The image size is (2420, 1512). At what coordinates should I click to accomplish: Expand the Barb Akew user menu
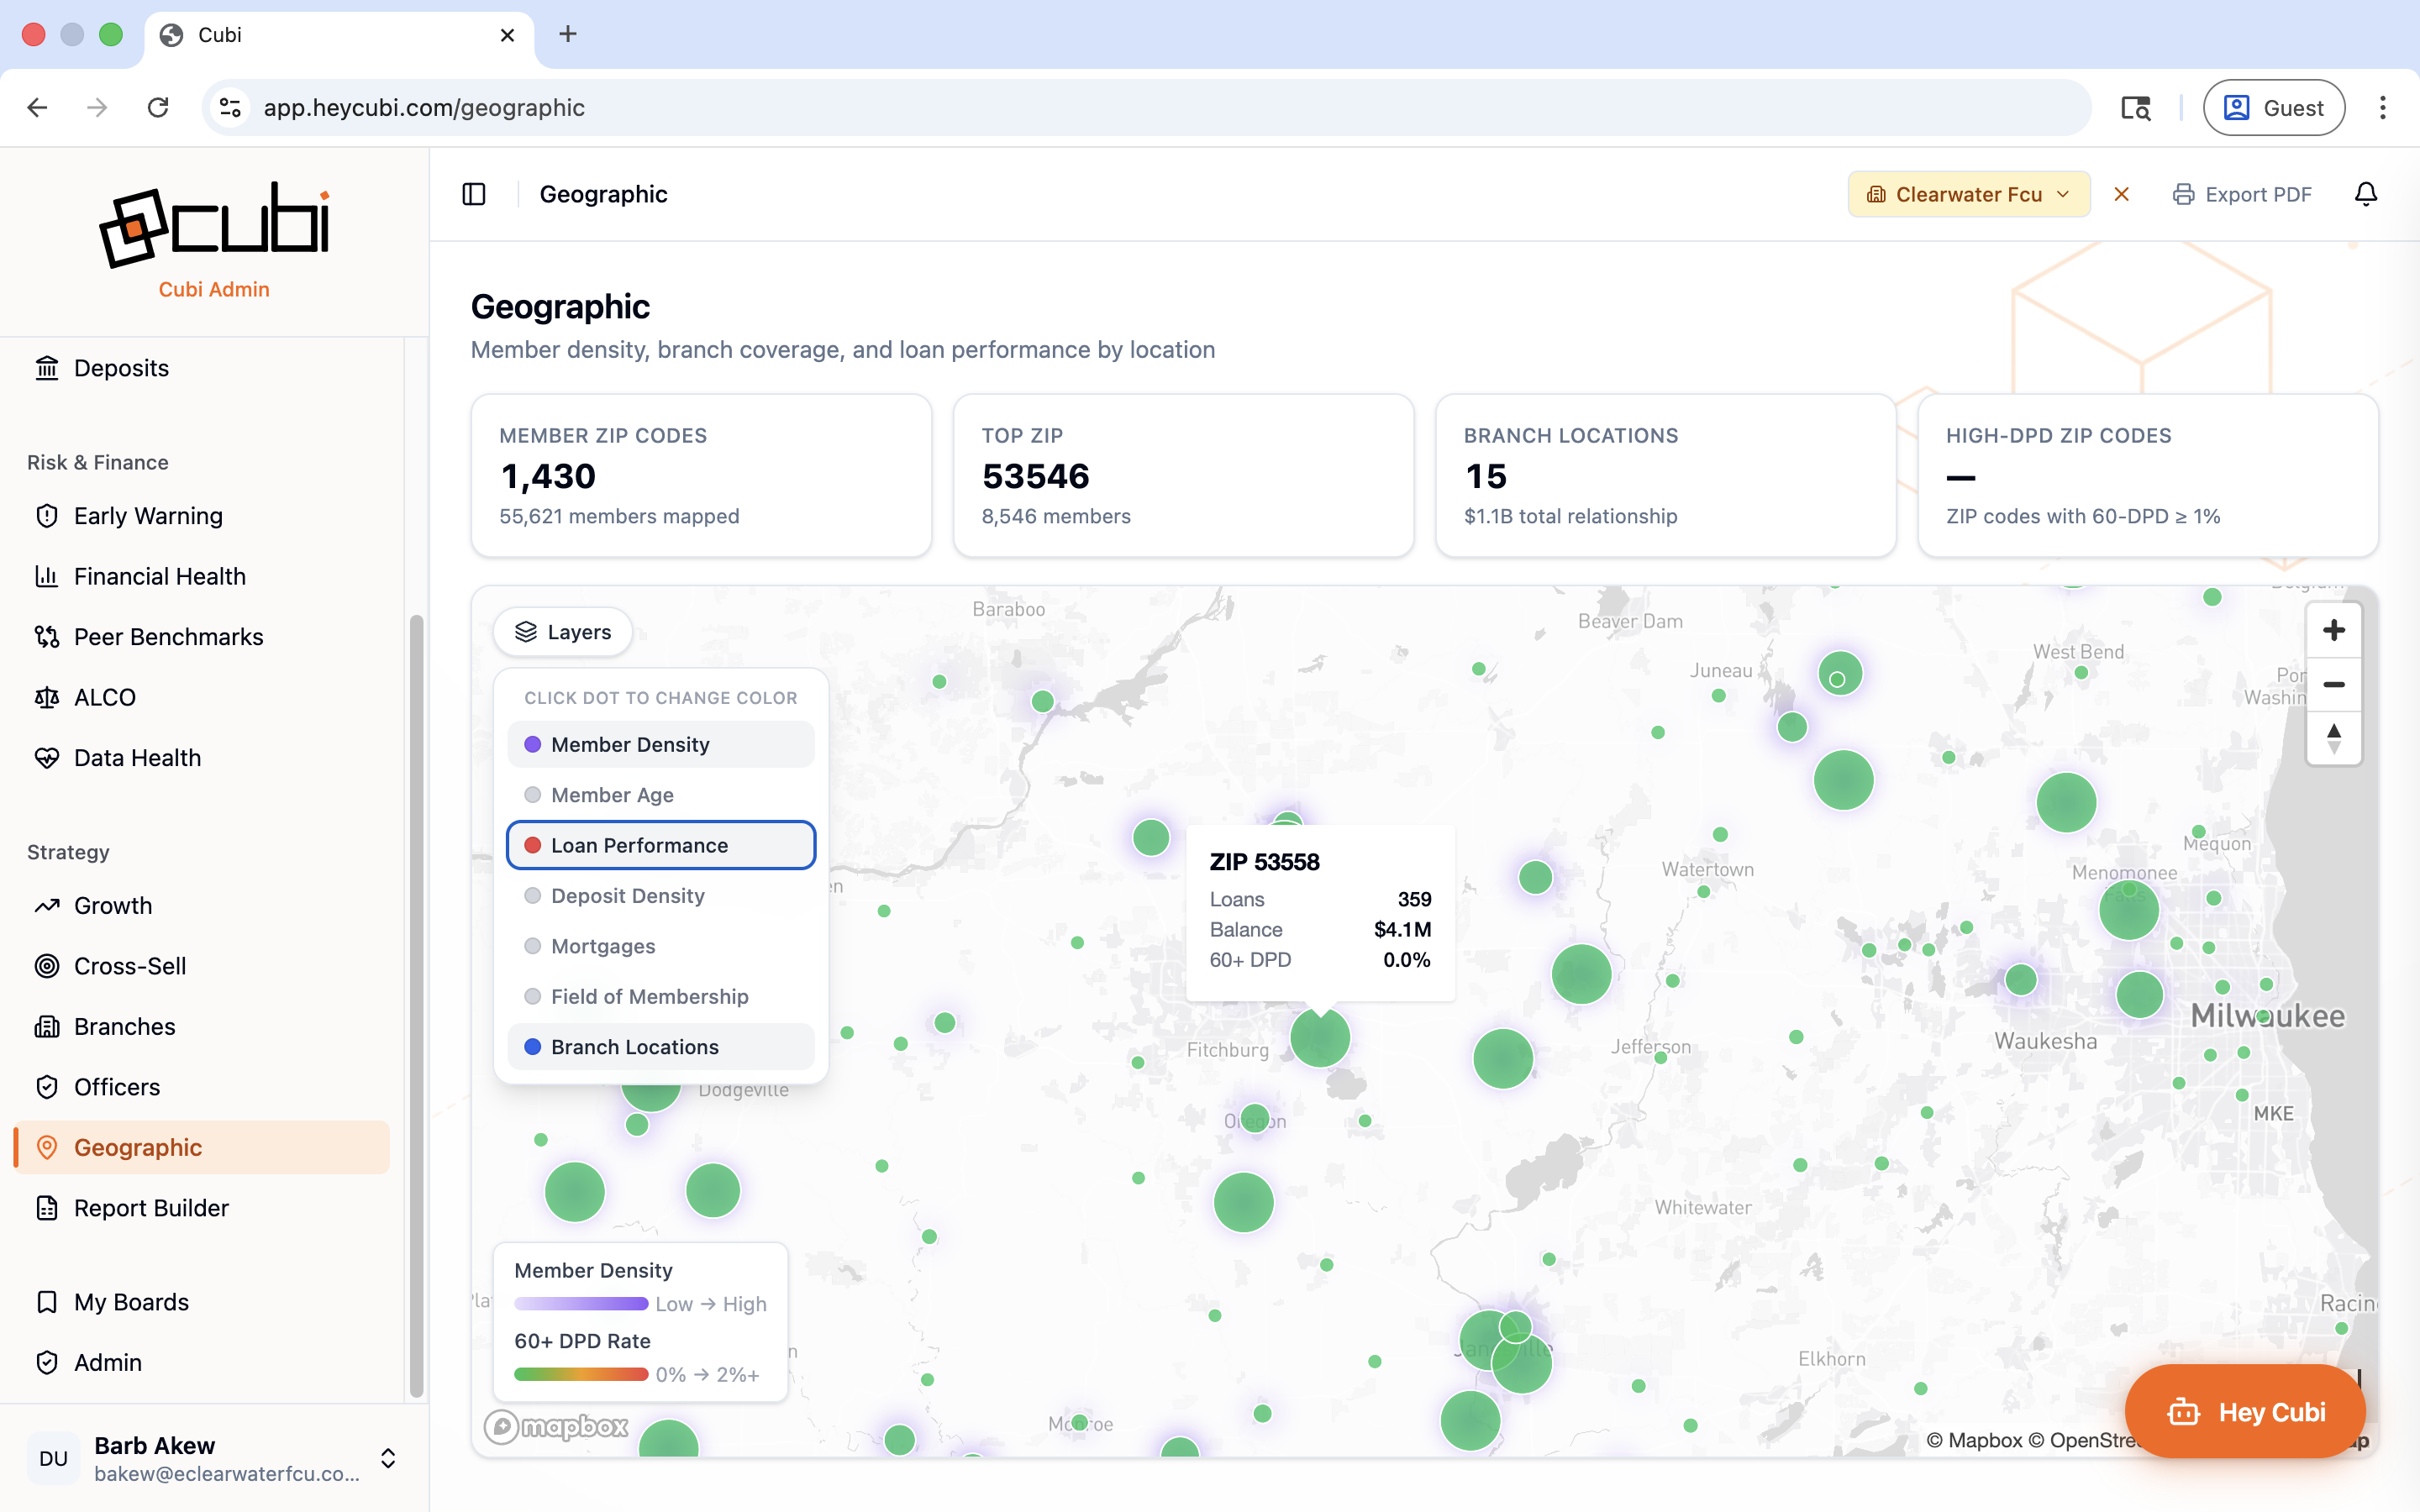coord(388,1458)
